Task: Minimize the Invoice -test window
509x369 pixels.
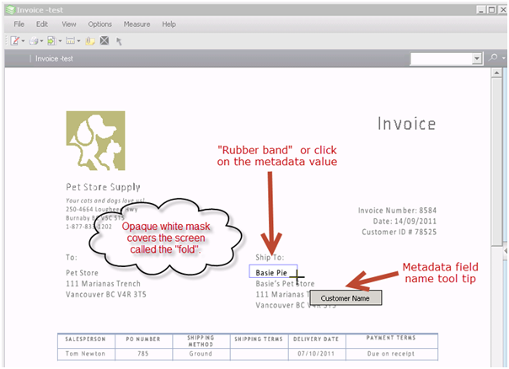Action: coord(481,10)
